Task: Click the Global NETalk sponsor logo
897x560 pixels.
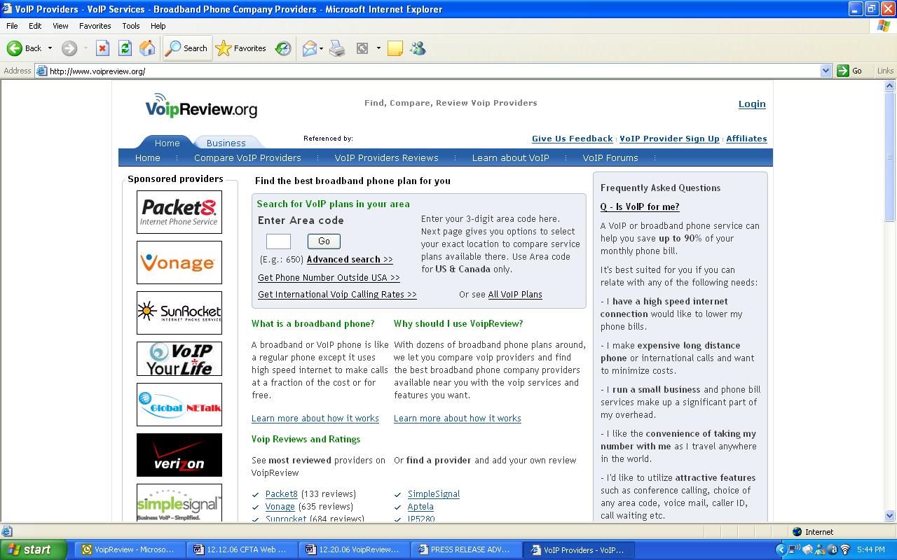Action: tap(179, 405)
